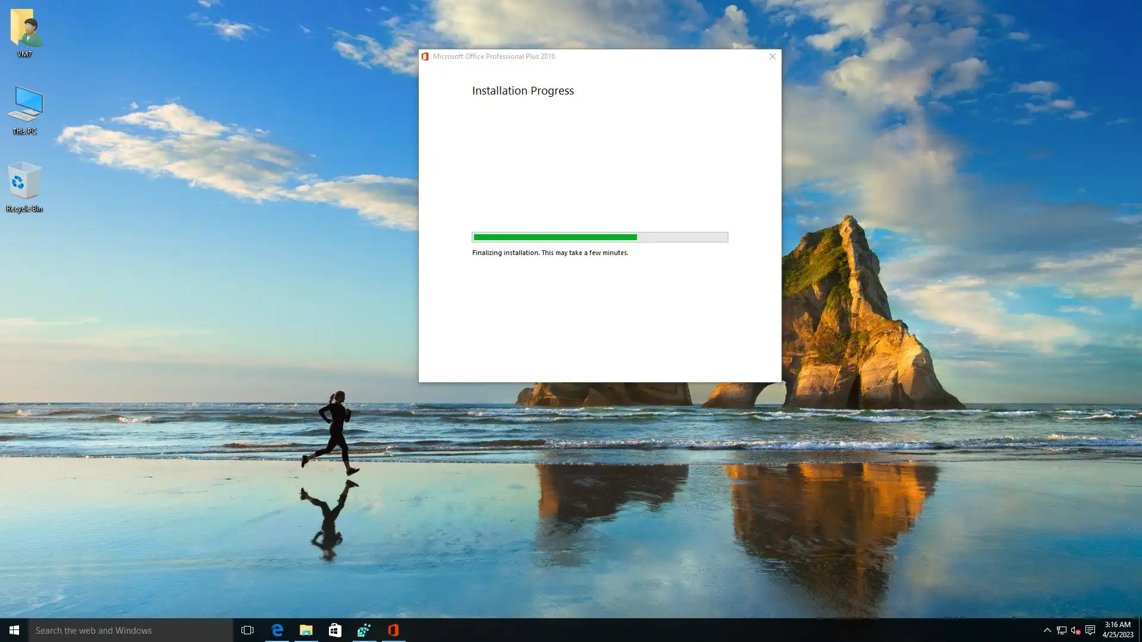Viewport: 1142px width, 642px height.
Task: Click the Show desktop sliver
Action: tap(1140, 630)
